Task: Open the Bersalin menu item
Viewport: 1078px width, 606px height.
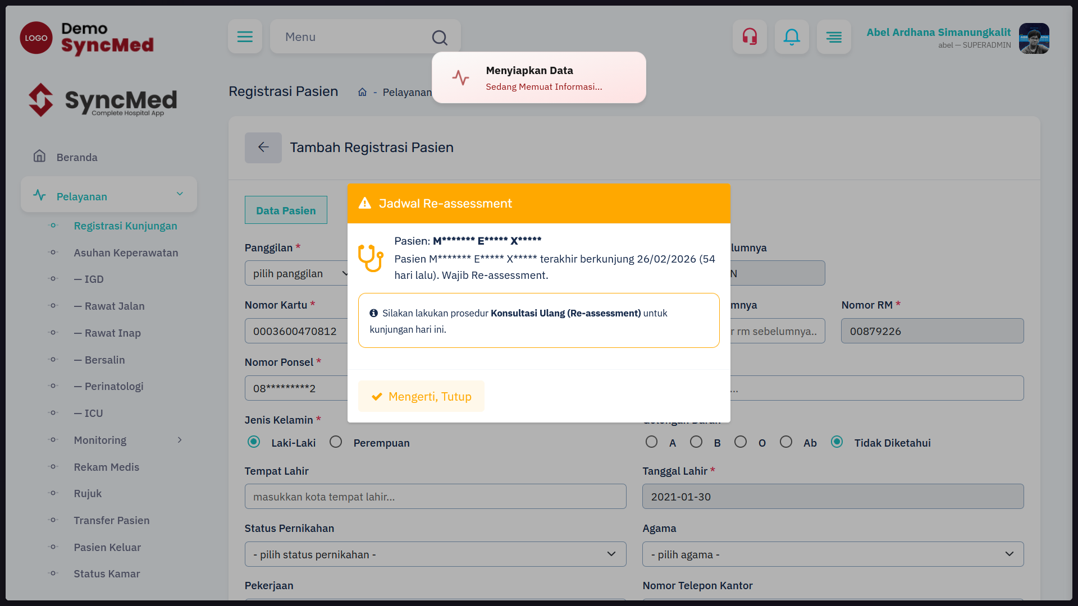Action: coord(99,360)
